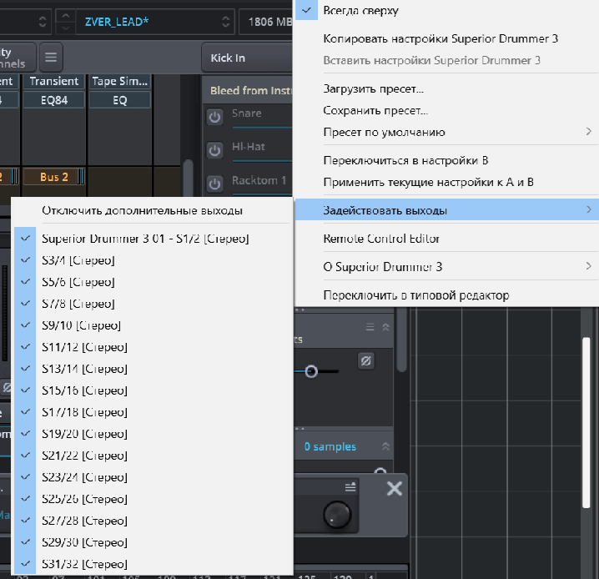Select the EQ84 effect slot
Image resolution: width=599 pixels, height=579 pixels.
coord(54,100)
